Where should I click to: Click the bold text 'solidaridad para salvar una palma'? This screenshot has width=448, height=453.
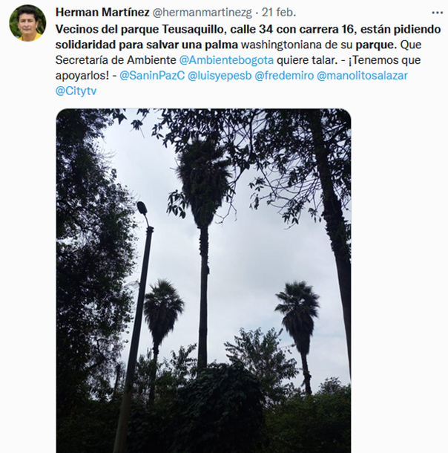[147, 45]
